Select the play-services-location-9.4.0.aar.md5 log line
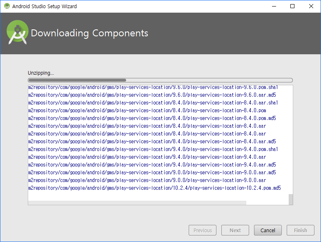 click(152, 165)
